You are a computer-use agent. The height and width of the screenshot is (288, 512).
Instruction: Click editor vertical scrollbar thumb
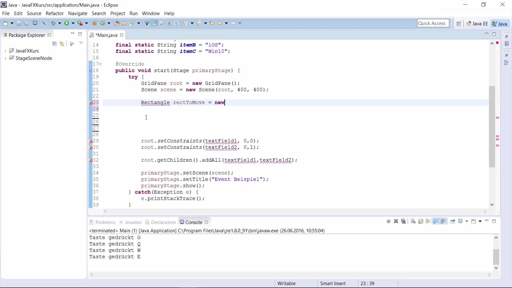point(492,127)
